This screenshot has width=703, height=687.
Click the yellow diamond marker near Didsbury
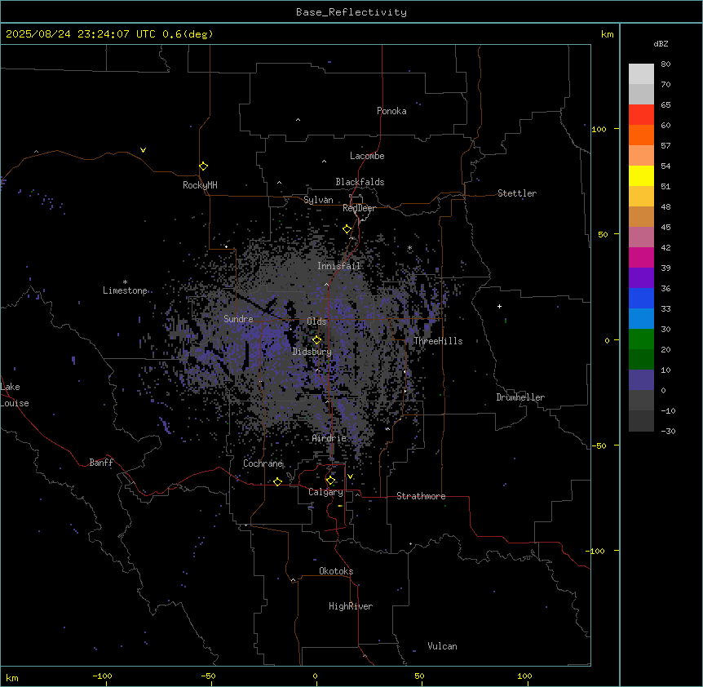(316, 339)
